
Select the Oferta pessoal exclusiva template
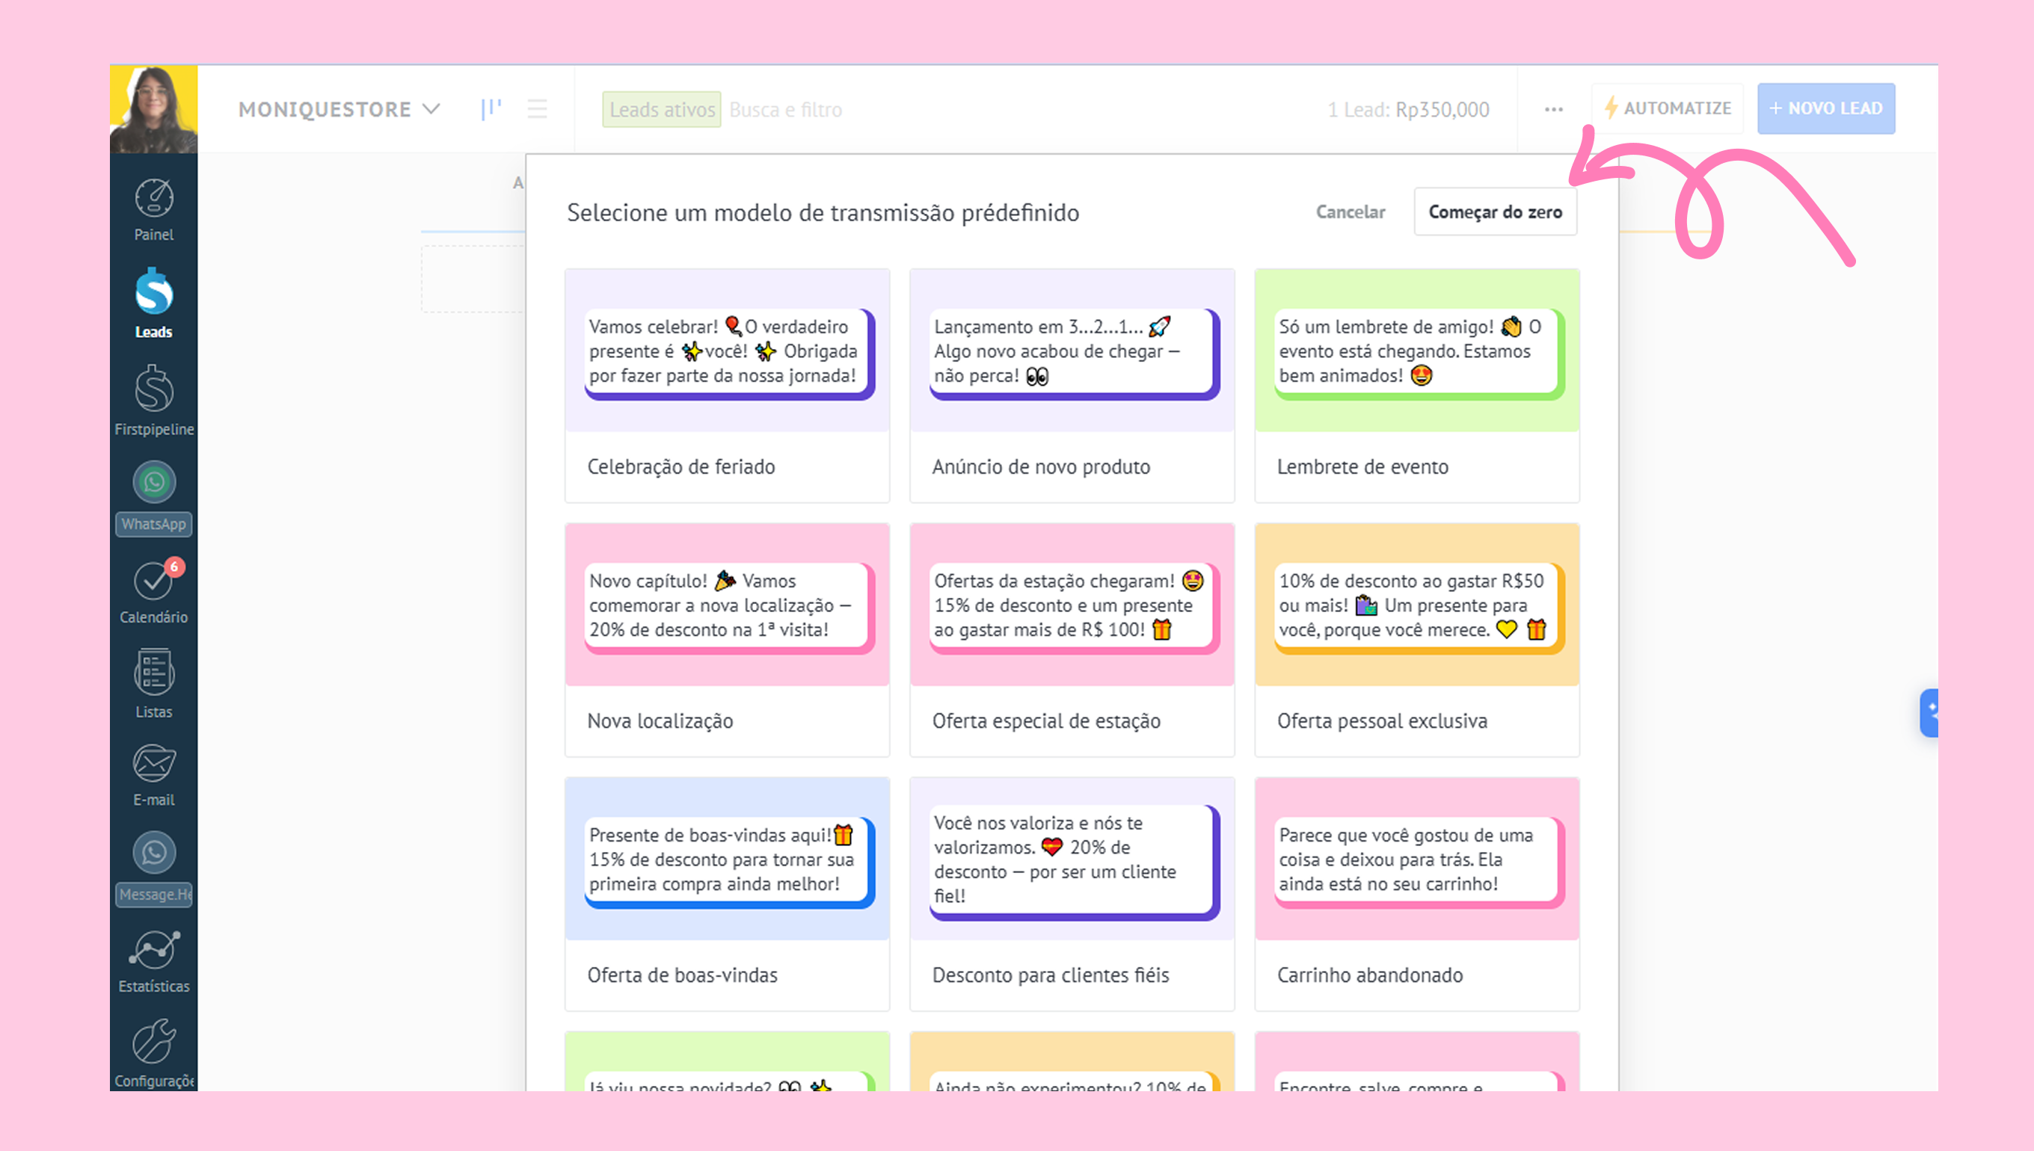click(1416, 640)
